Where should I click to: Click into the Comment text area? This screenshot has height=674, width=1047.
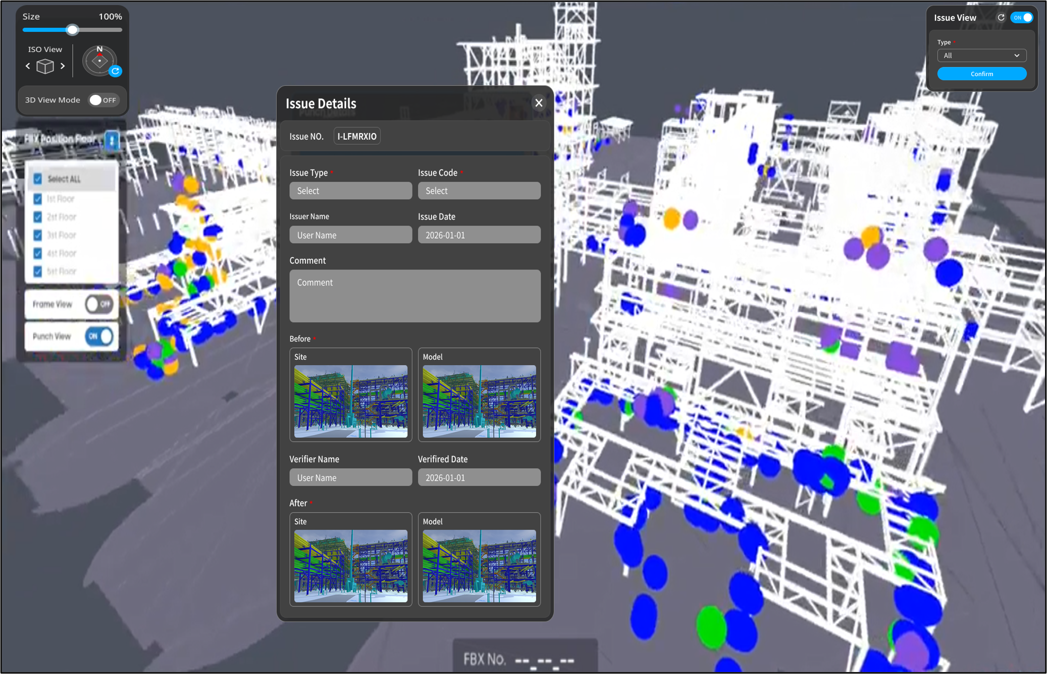pos(414,296)
